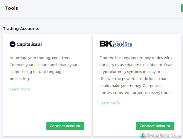
Task: Click the BK Crypto Crusher description paragraph
Action: tap(135, 75)
